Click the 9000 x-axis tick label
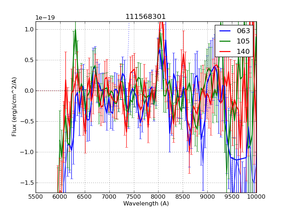The height and width of the screenshot is (214, 285). pos(207,197)
